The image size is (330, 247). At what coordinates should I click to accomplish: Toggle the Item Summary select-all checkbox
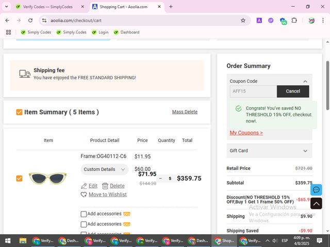19,112
